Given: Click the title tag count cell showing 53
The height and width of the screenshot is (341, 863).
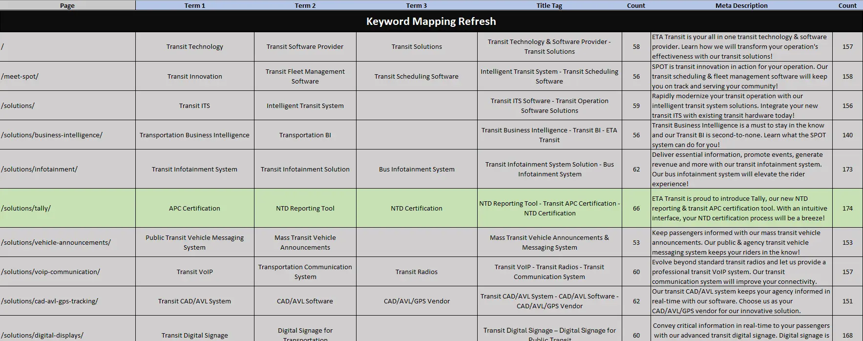Looking at the screenshot, I should coord(636,242).
